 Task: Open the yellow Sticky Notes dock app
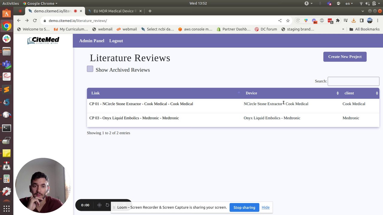click(7, 153)
